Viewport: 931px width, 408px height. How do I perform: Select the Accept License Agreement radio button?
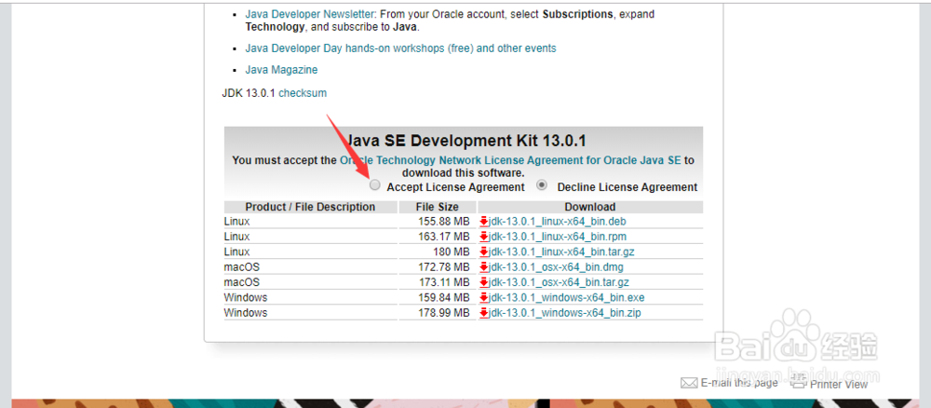(x=374, y=186)
